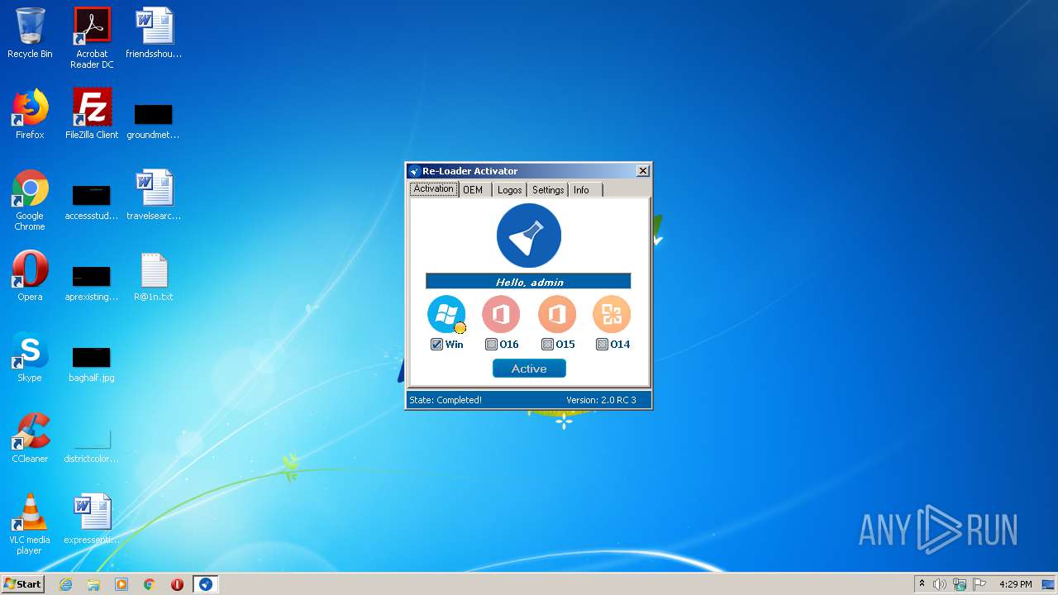Select the expressepti... Word document
The height and width of the screenshot is (595, 1058).
click(x=92, y=519)
